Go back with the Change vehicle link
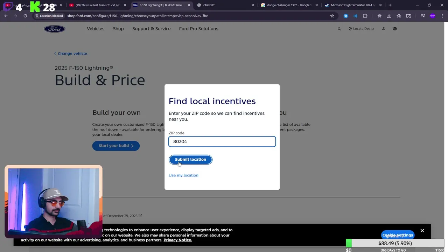Screen dimensions: 448x252 click(71, 54)
